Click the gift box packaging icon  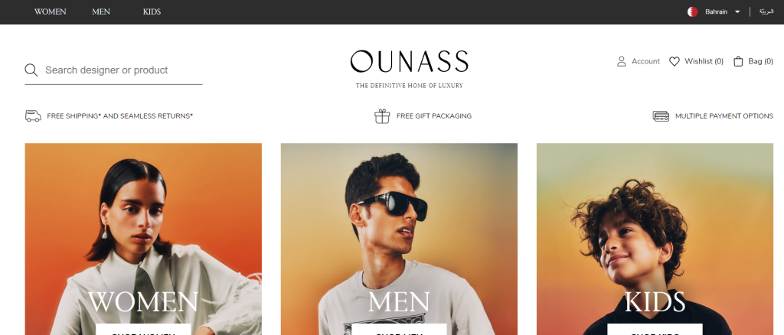382,115
